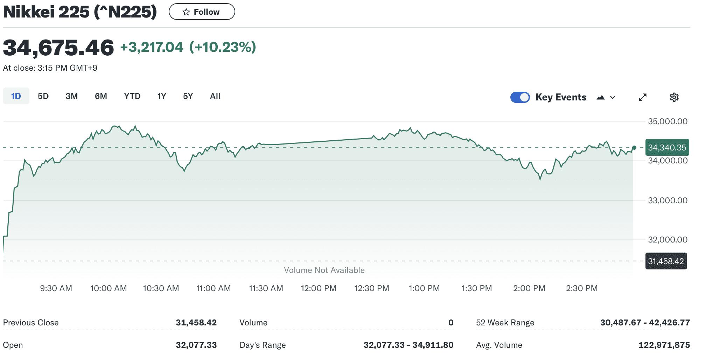
Task: Select the 3M time range
Action: [72, 96]
